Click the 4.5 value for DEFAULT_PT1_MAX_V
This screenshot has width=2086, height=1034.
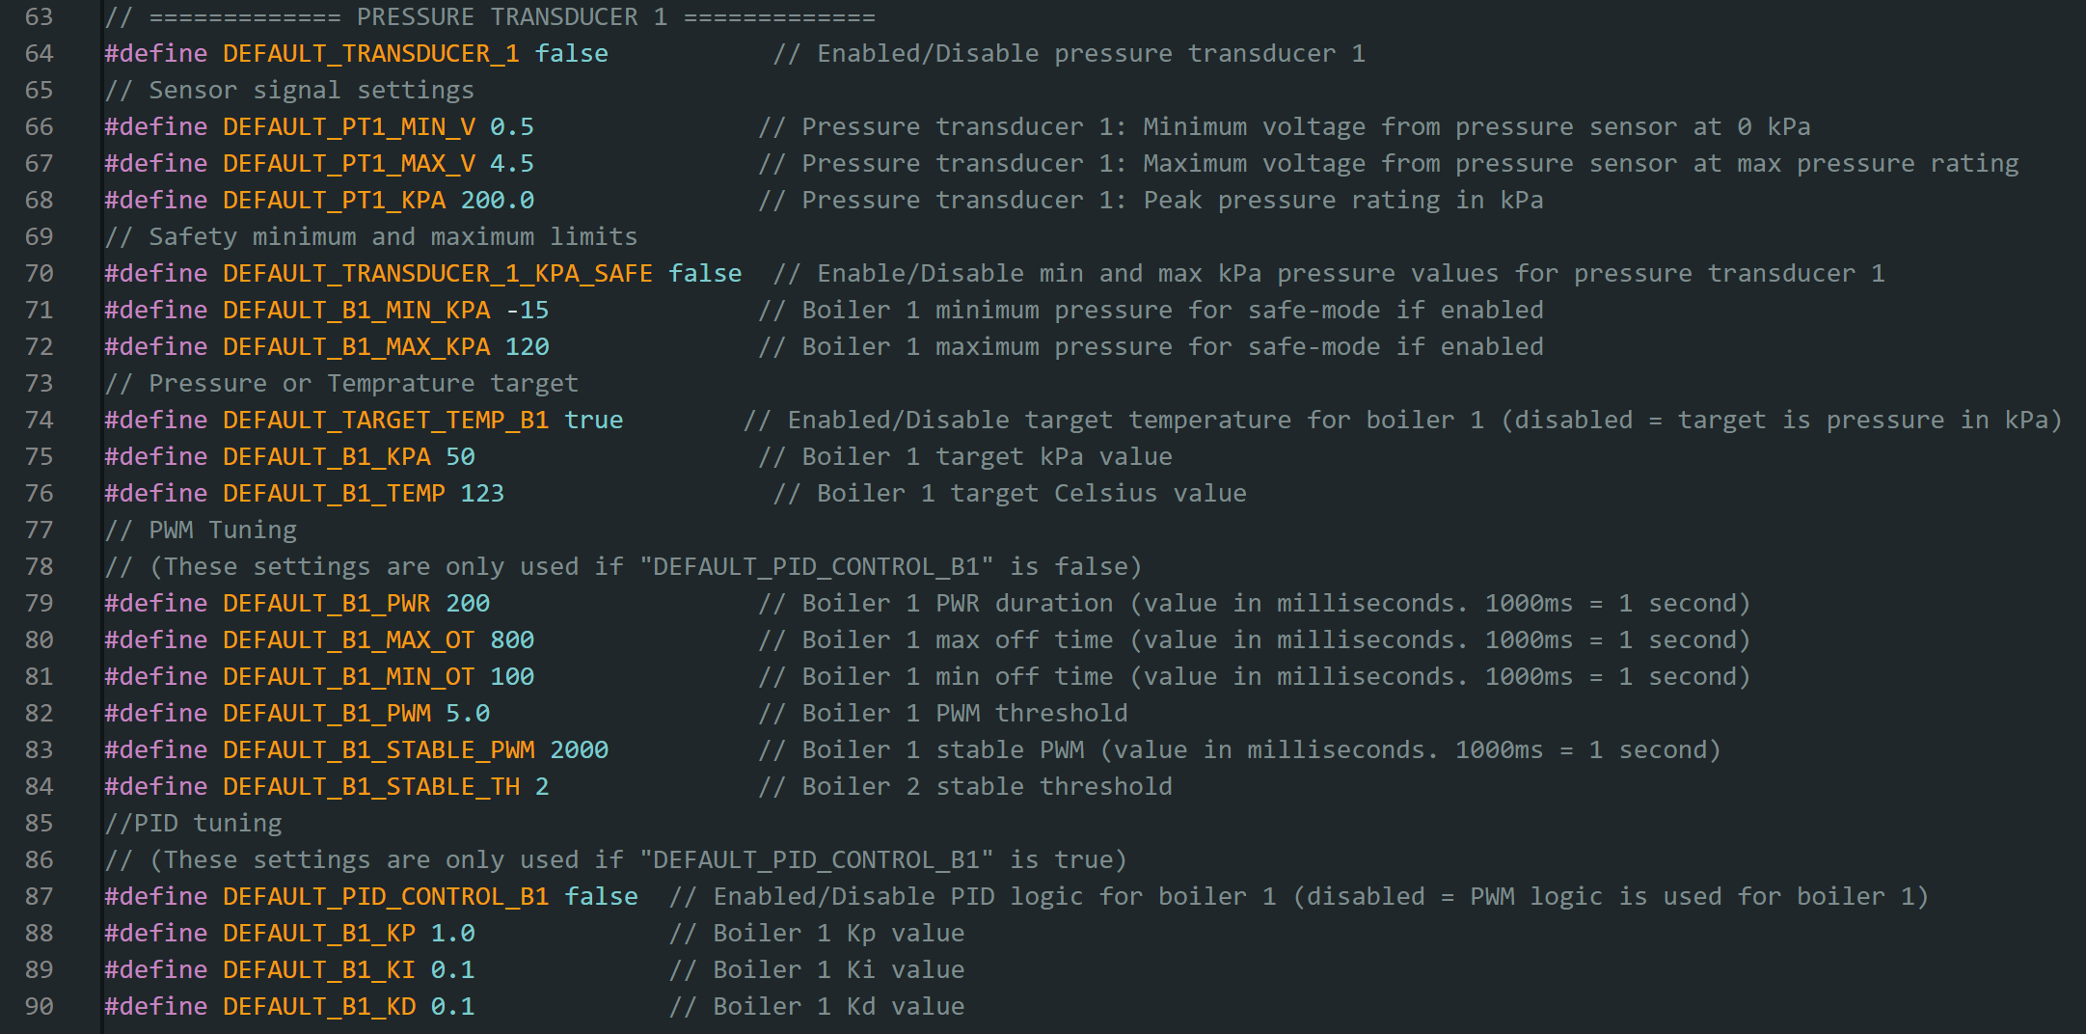pos(512,163)
